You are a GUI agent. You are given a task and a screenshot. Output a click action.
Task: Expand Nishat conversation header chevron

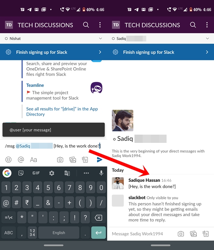(x=100, y=39)
